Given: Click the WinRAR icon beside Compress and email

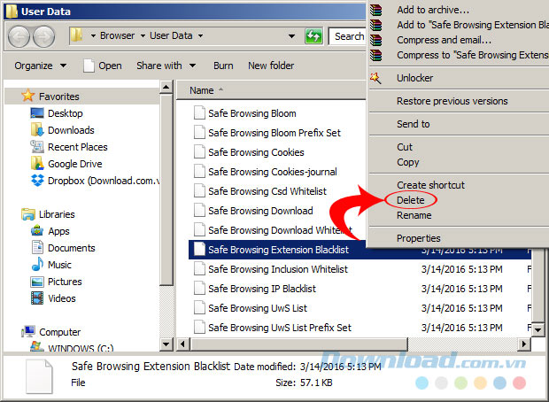Looking at the screenshot, I should click(376, 40).
